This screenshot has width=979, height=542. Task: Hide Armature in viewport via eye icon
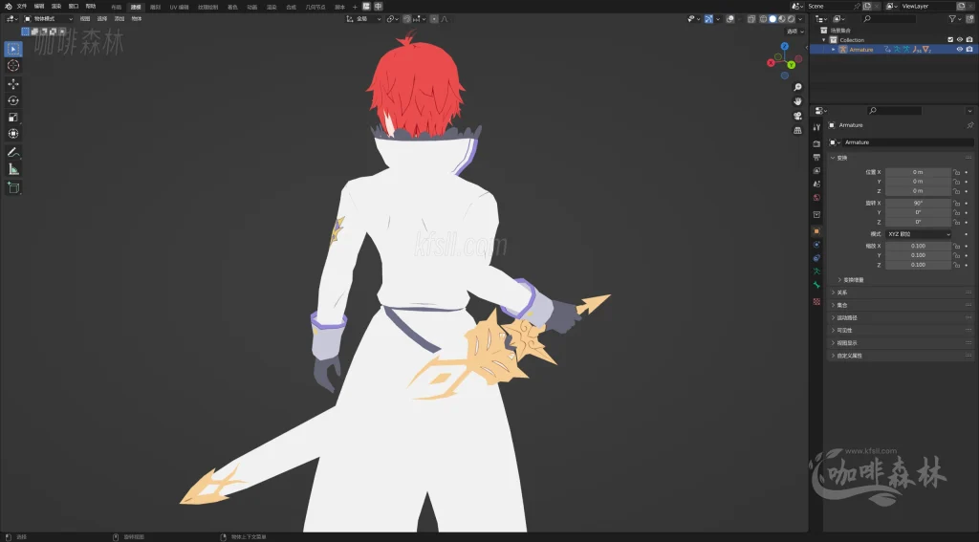[x=960, y=50]
